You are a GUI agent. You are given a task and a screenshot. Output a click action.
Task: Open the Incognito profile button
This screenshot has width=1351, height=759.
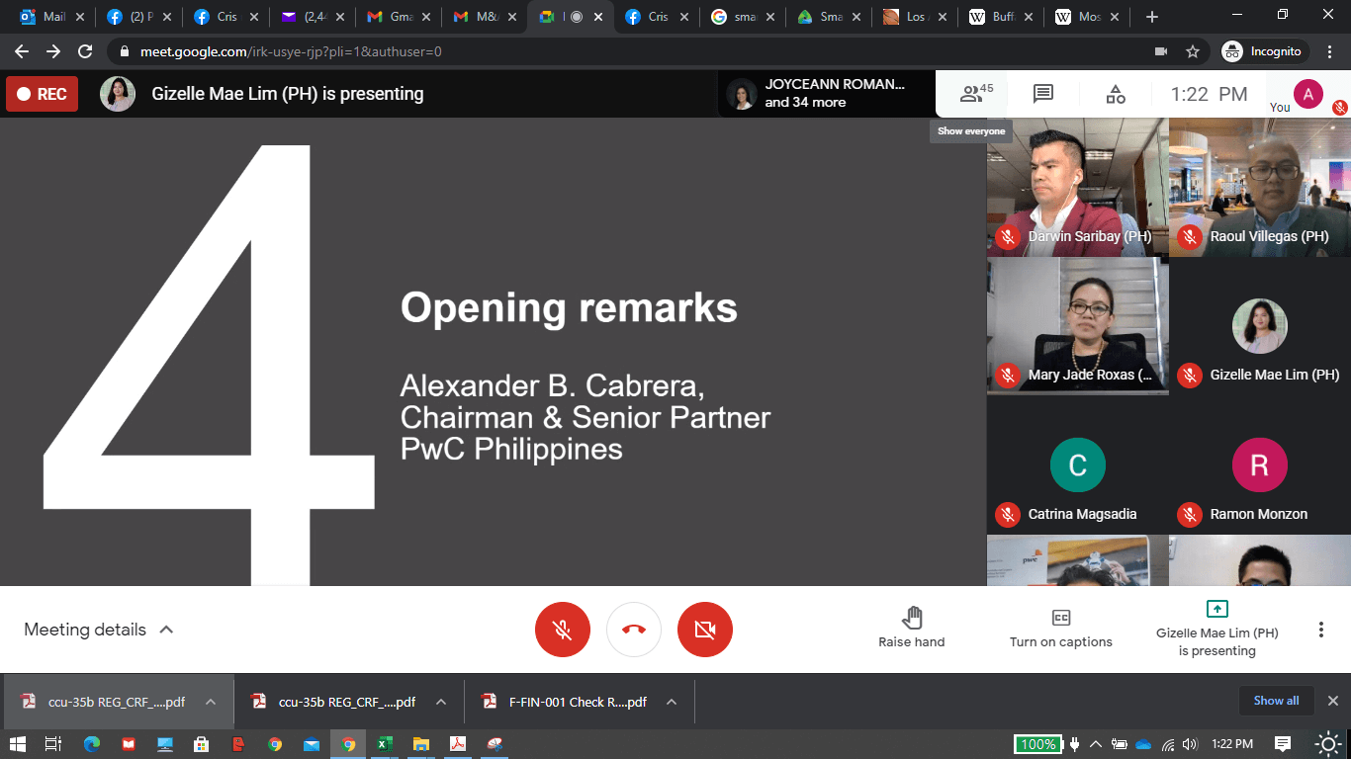tap(1263, 51)
